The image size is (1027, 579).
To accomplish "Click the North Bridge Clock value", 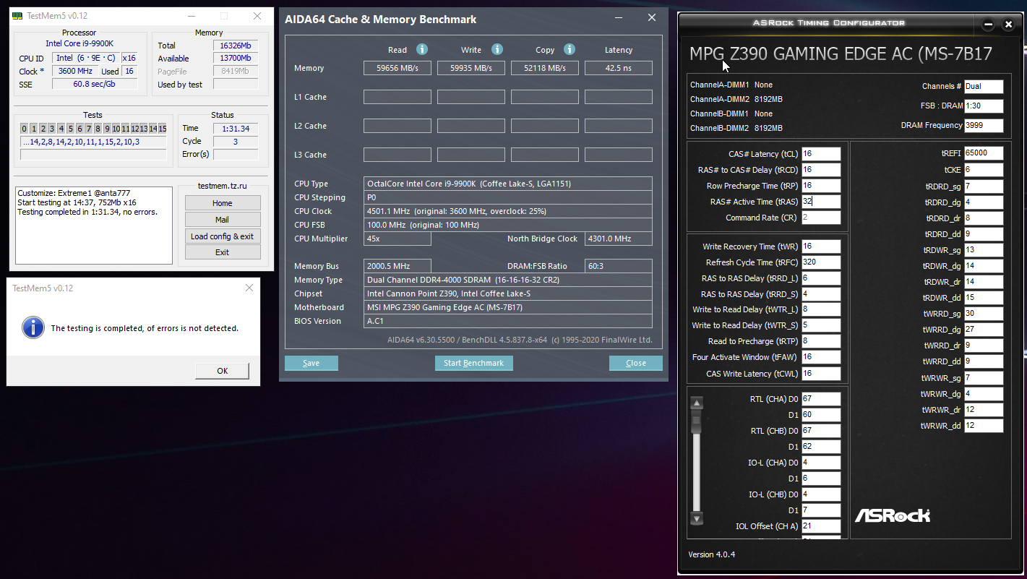I will coord(619,239).
